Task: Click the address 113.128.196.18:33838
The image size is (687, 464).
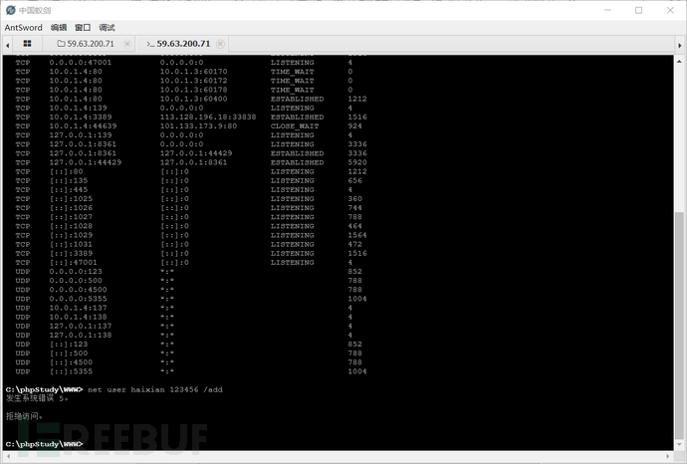Action: [x=208, y=116]
